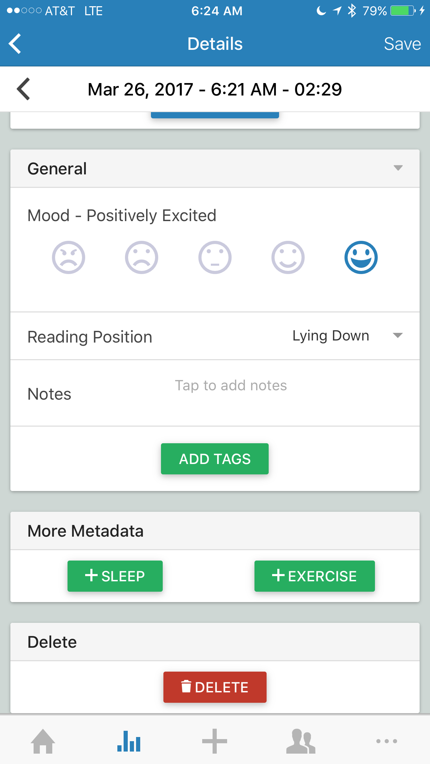Open the statistics bar chart tab
Image resolution: width=430 pixels, height=764 pixels.
129,741
